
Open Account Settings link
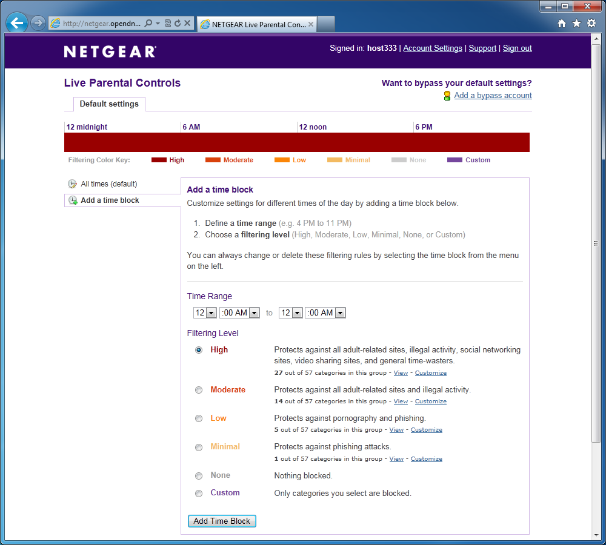coord(433,48)
